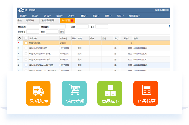
Task: Expand the 财务 menu
Action: coord(84,16)
